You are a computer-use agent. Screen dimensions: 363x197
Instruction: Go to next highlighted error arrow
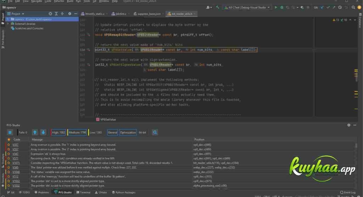coord(355,20)
